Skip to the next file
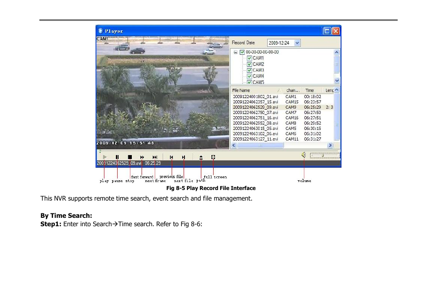Screen dimensions: 422x281 (184, 157)
